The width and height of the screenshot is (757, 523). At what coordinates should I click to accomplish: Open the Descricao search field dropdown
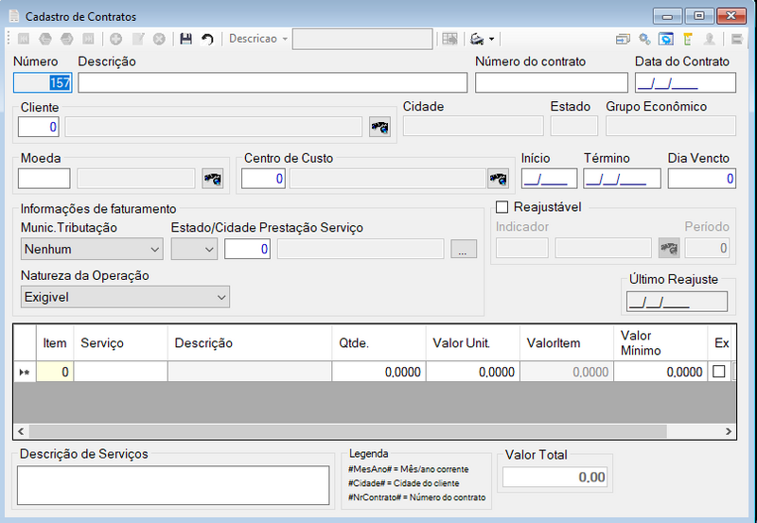point(285,39)
